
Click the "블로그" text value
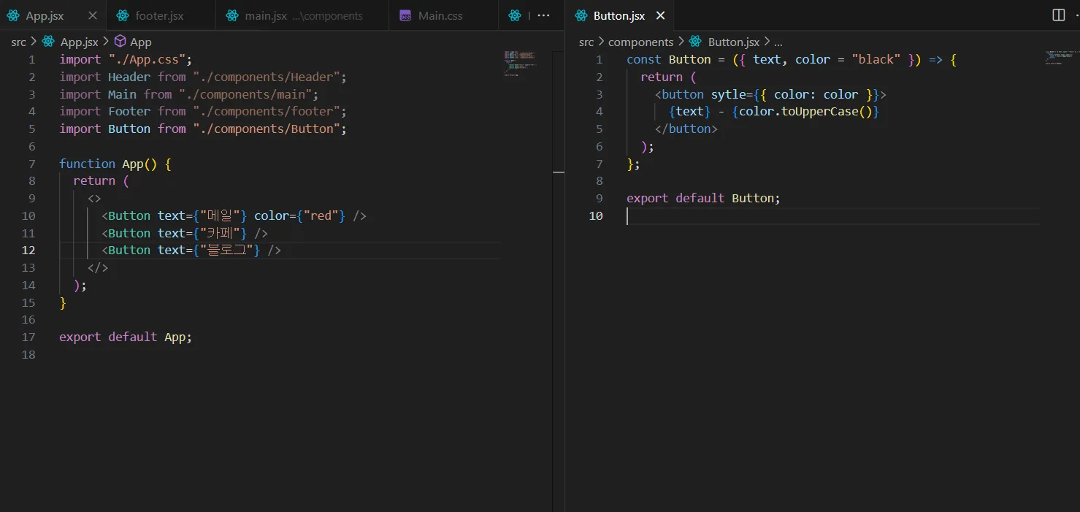228,250
